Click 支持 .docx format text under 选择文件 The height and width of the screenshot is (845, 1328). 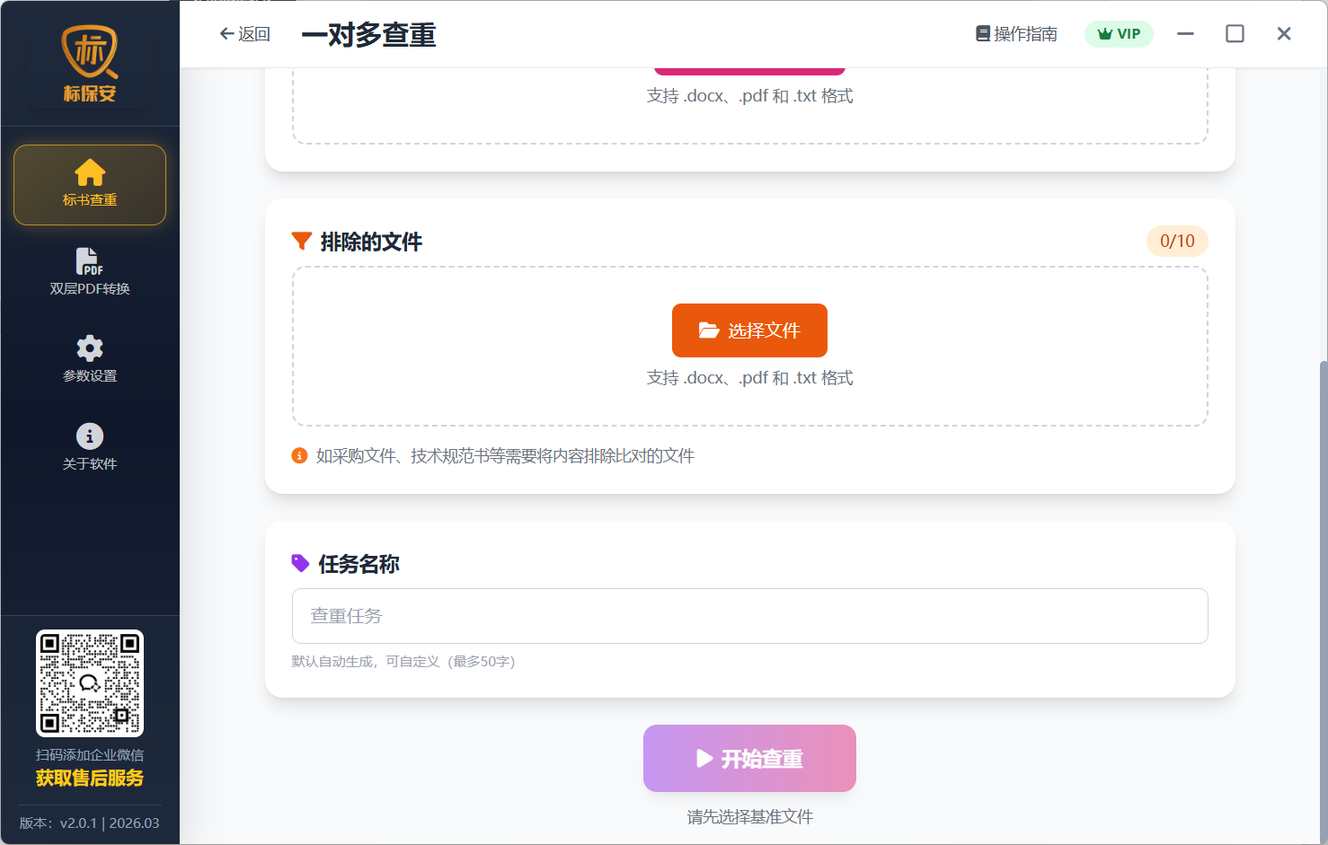click(749, 378)
